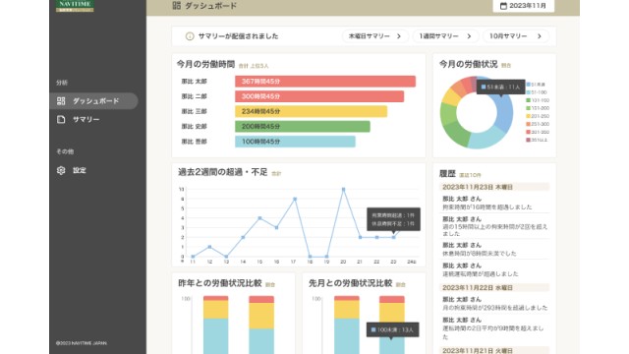This screenshot has height=354, width=629.
Task: Open the 連続運転時間が超過しました history entry
Action: [493, 269]
